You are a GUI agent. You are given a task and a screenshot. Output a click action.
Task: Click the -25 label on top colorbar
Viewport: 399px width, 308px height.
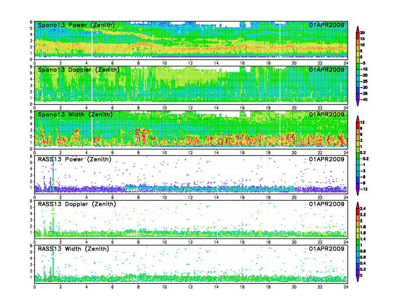tap(364, 82)
